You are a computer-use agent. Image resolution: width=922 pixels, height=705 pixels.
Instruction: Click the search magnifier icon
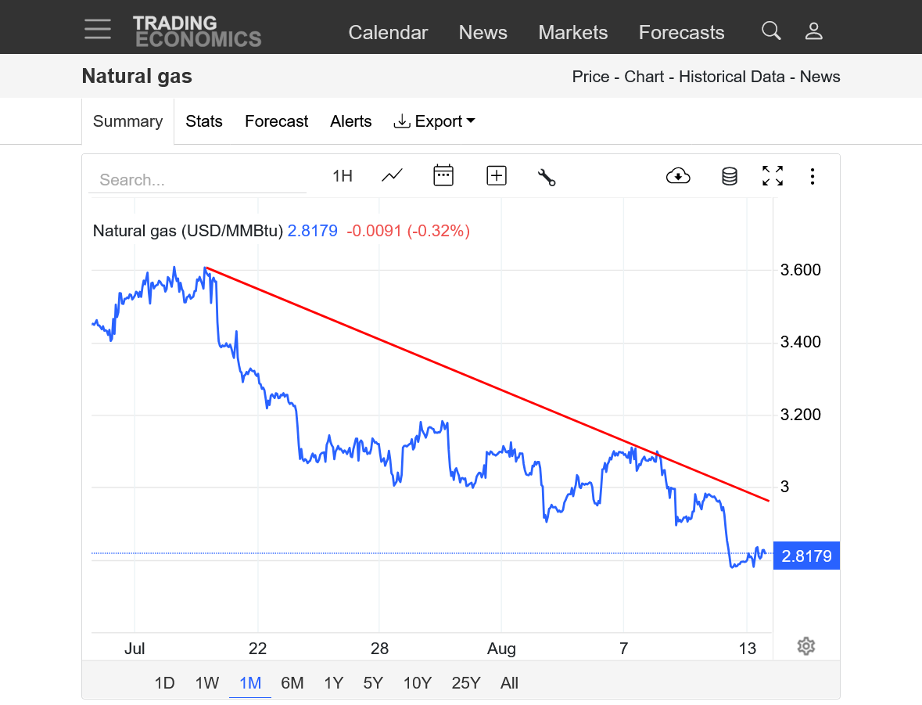(771, 31)
